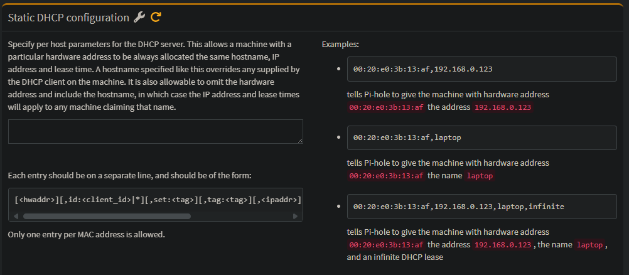Screen dimensions: 629x275
Task: Click the Static DHCP configuration heading
Action: (68, 18)
